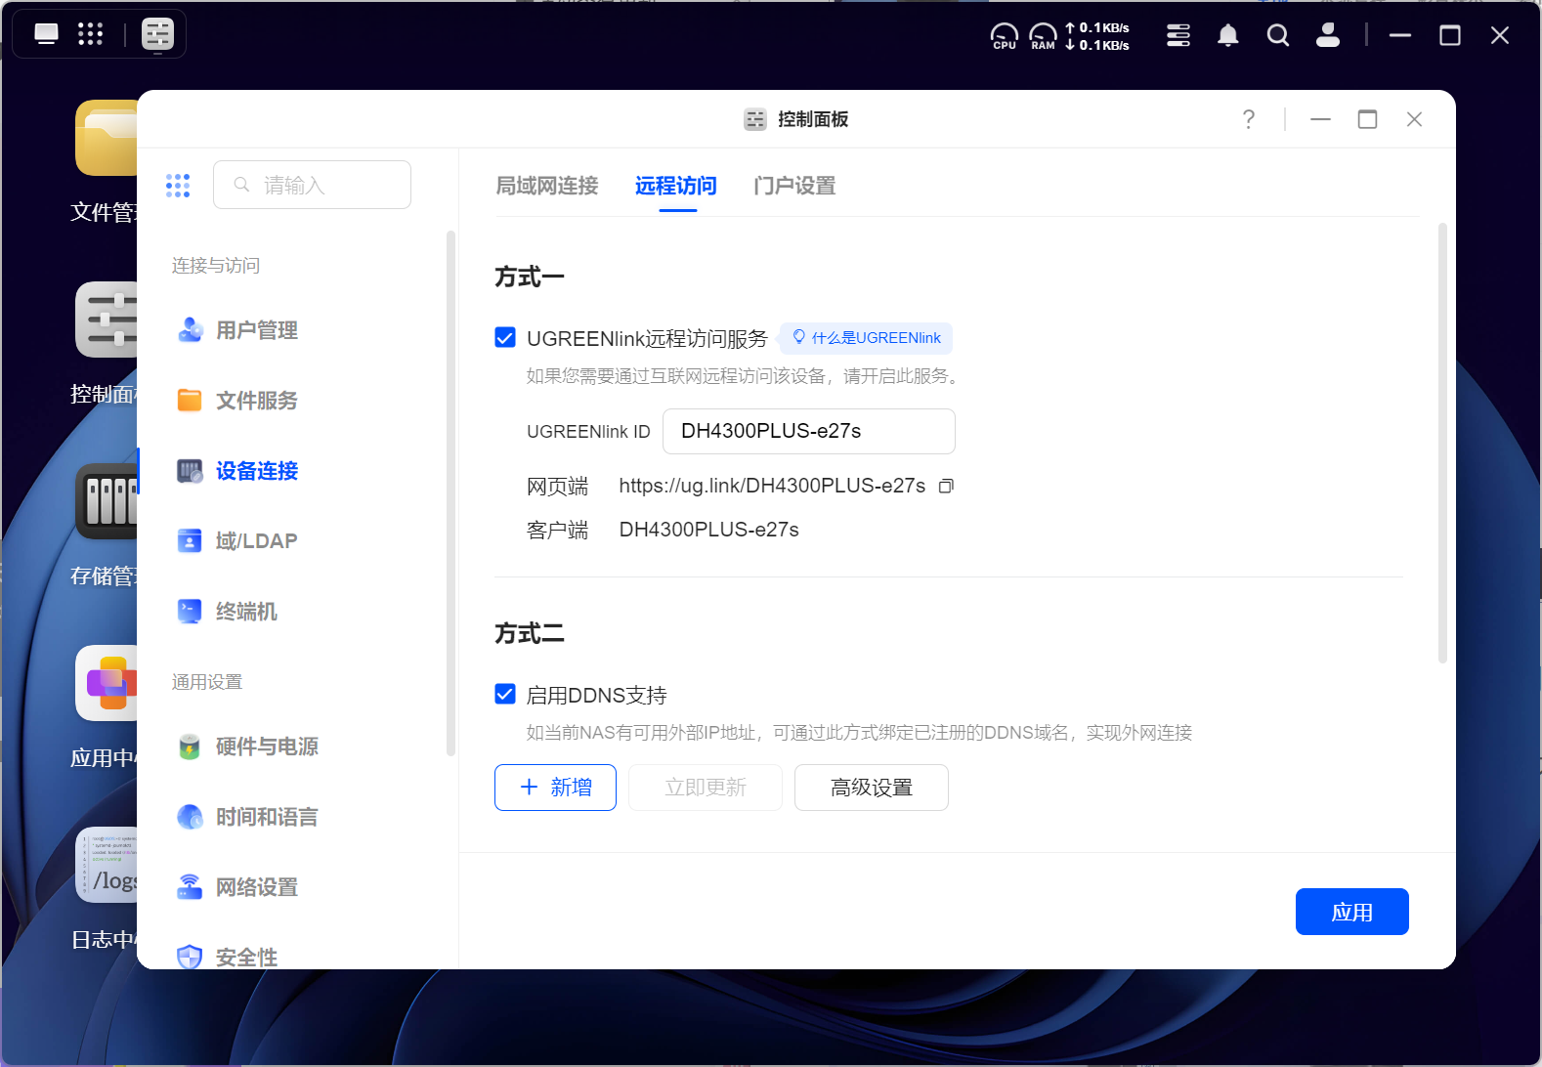The height and width of the screenshot is (1067, 1542).
Task: Copy the ug.link web URL
Action: [946, 486]
